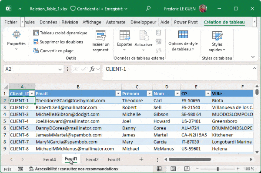The width and height of the screenshot is (261, 173).
Task: Click the Actualiser refresh button
Action: (144, 40)
